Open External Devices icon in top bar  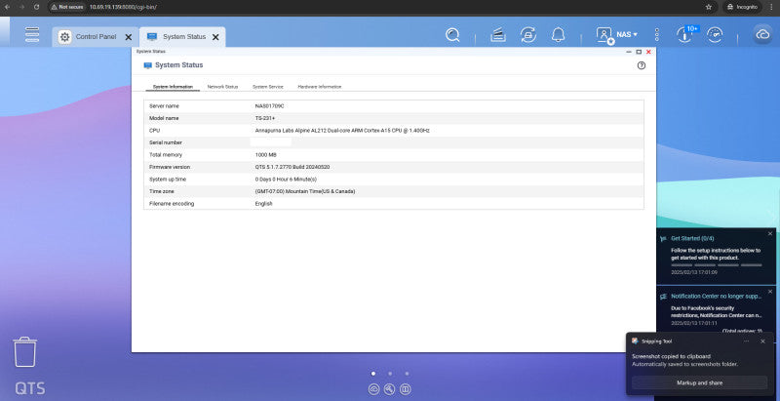coord(527,35)
